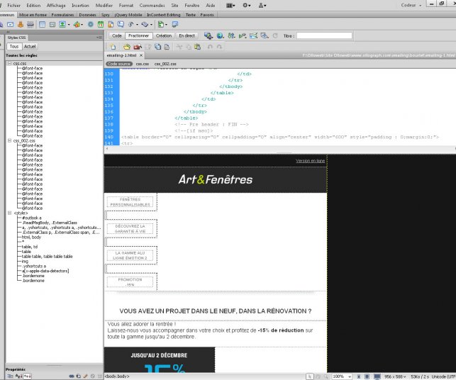The width and height of the screenshot is (456, 380).
Task: Collapse the css.css tree node
Action: click(x=9, y=63)
